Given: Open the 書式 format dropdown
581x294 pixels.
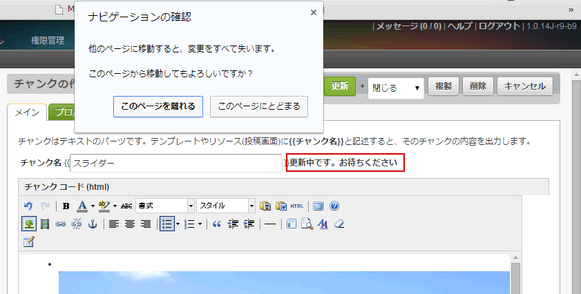Looking at the screenshot, I should [x=164, y=206].
